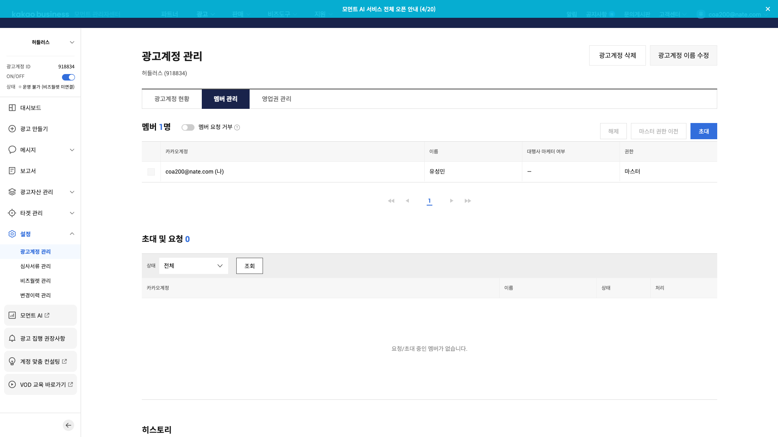Open the 대시보드 dashboard icon

(12, 108)
